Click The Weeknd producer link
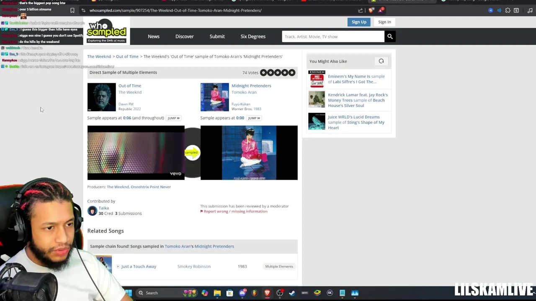536x301 pixels. click(118, 187)
